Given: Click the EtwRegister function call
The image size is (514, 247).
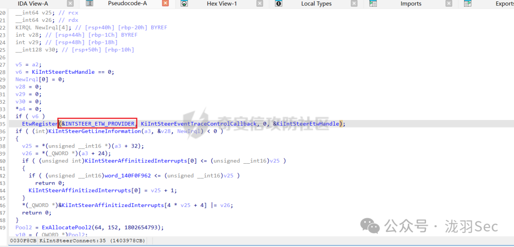Looking at the screenshot, I should [40, 124].
